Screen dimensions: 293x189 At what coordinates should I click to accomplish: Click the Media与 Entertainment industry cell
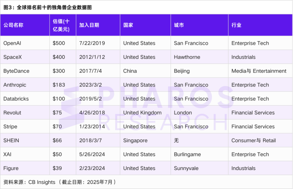(259, 71)
